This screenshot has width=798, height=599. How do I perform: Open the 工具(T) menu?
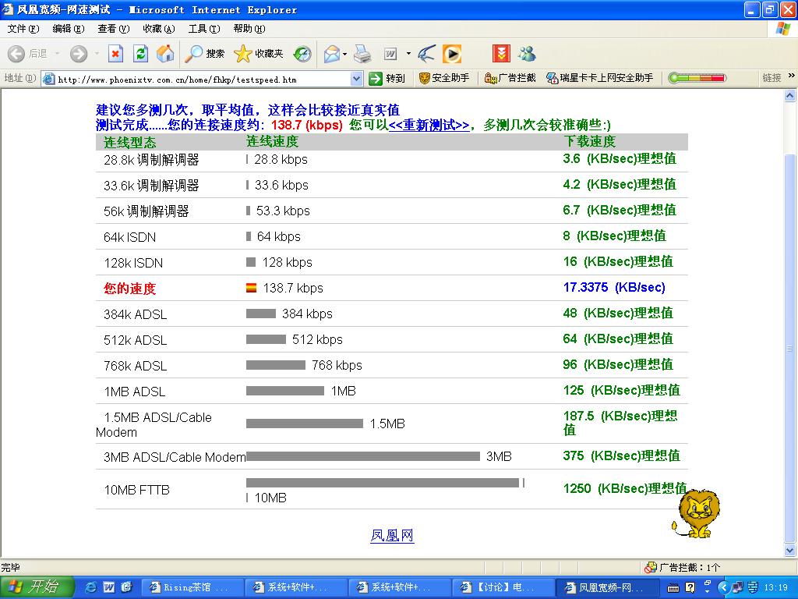[x=204, y=29]
